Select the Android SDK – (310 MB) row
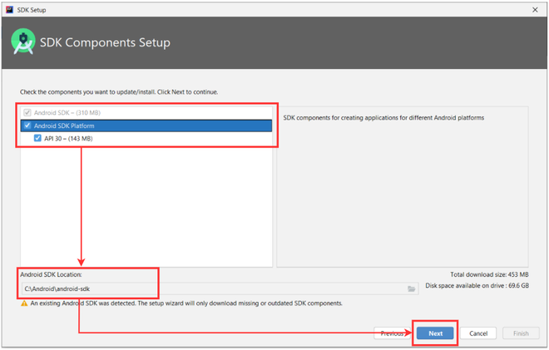Image resolution: width=549 pixels, height=350 pixels. [x=146, y=113]
